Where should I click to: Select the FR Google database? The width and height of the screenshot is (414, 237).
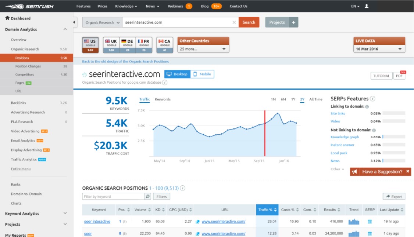click(x=144, y=45)
